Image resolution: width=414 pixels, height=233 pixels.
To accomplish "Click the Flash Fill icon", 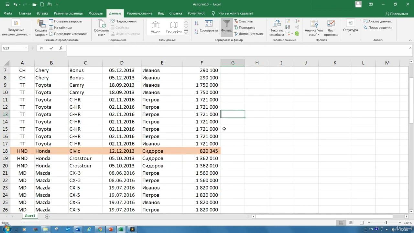I will pyautogui.click(x=288, y=21).
